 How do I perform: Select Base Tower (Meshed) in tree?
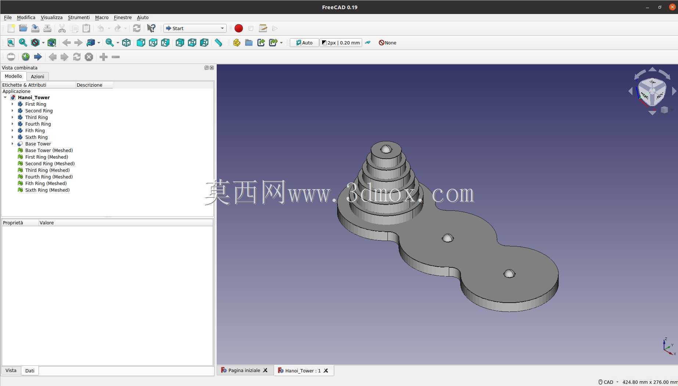49,150
